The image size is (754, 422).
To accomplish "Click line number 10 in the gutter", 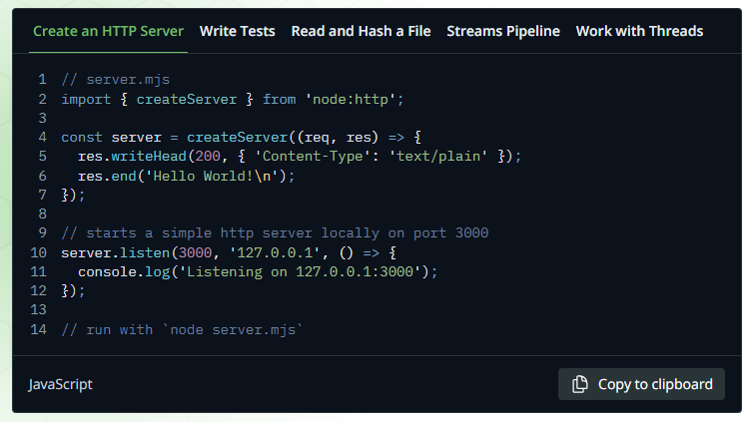I will pyautogui.click(x=39, y=252).
